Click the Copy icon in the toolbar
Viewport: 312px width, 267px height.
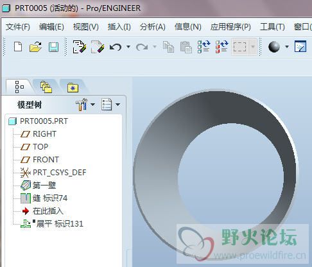[168, 47]
